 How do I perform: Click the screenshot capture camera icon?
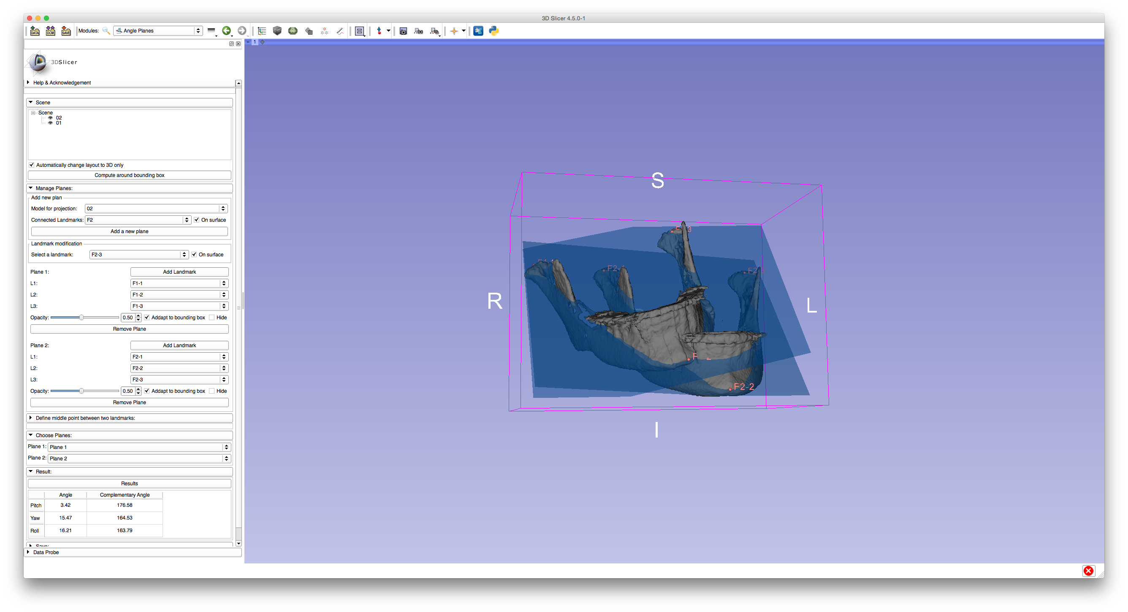(403, 31)
